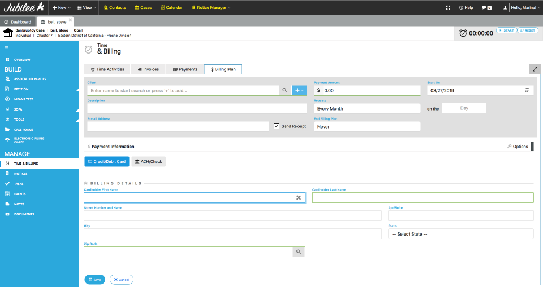
Task: Choose Credit/Debit Card payment
Action: tap(107, 161)
